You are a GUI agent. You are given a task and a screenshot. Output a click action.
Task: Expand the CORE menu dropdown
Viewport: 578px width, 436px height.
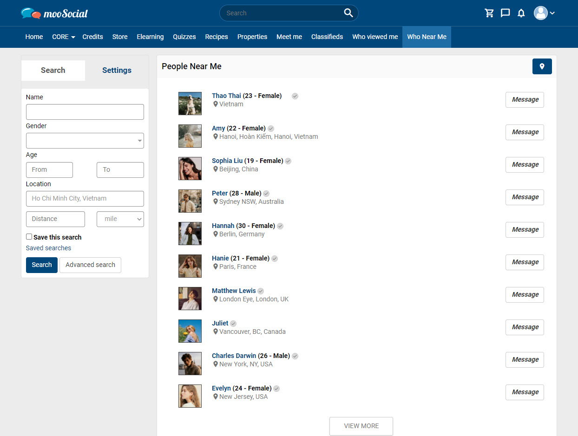click(x=64, y=37)
